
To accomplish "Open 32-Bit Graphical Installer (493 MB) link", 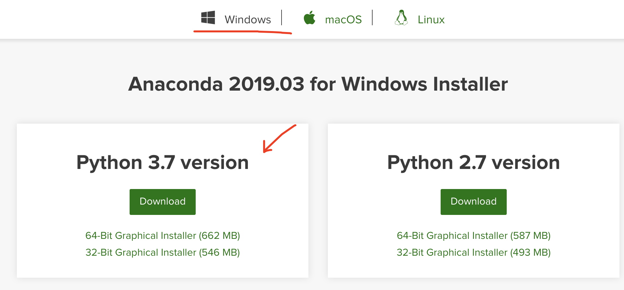I will coord(474,252).
